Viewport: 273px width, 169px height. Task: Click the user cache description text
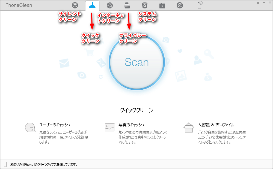coord(64,137)
